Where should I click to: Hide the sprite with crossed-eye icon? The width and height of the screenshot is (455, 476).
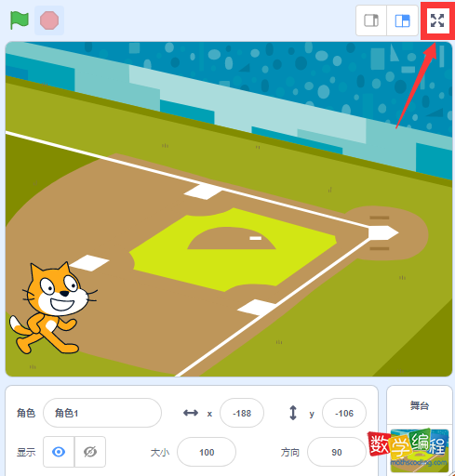click(90, 452)
